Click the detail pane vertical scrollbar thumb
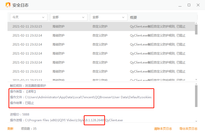The width and height of the screenshot is (205, 135). click(196, 96)
